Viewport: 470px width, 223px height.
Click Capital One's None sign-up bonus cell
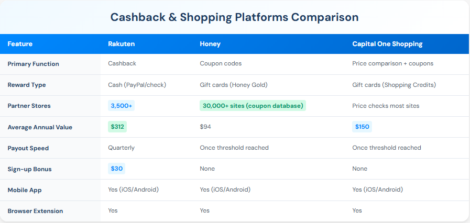click(359, 169)
